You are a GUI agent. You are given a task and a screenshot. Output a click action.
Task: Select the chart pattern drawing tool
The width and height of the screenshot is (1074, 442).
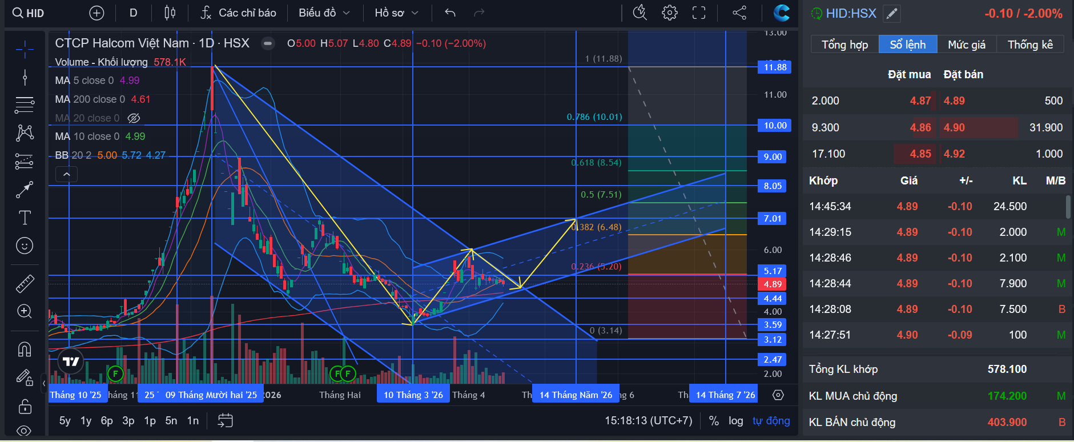[x=25, y=133]
